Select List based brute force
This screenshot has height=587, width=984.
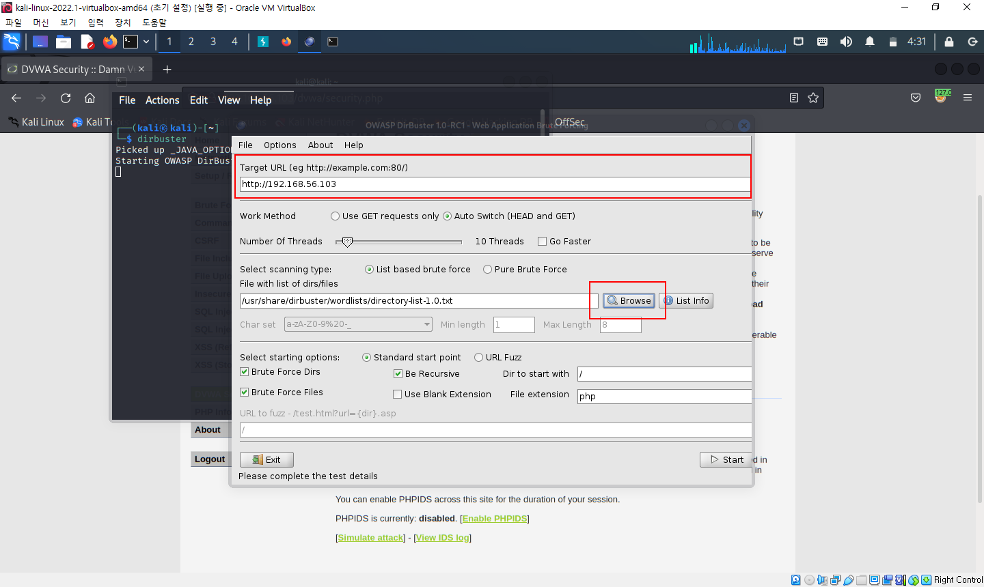(x=418, y=269)
